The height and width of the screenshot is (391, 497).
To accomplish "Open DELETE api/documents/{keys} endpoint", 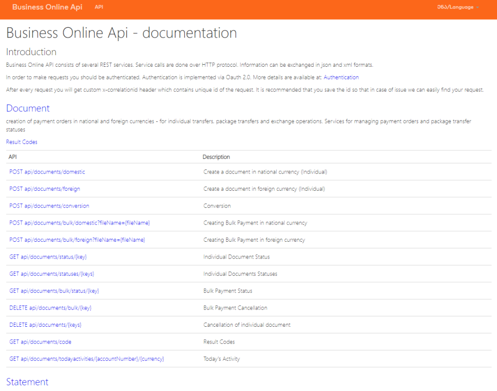I will [x=46, y=325].
